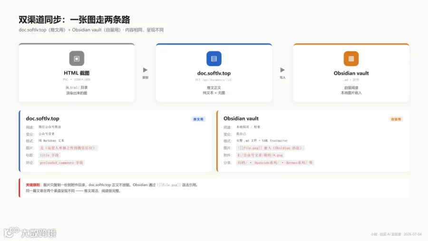Click the 本地阅读 / 检索 value

[x=248, y=127]
